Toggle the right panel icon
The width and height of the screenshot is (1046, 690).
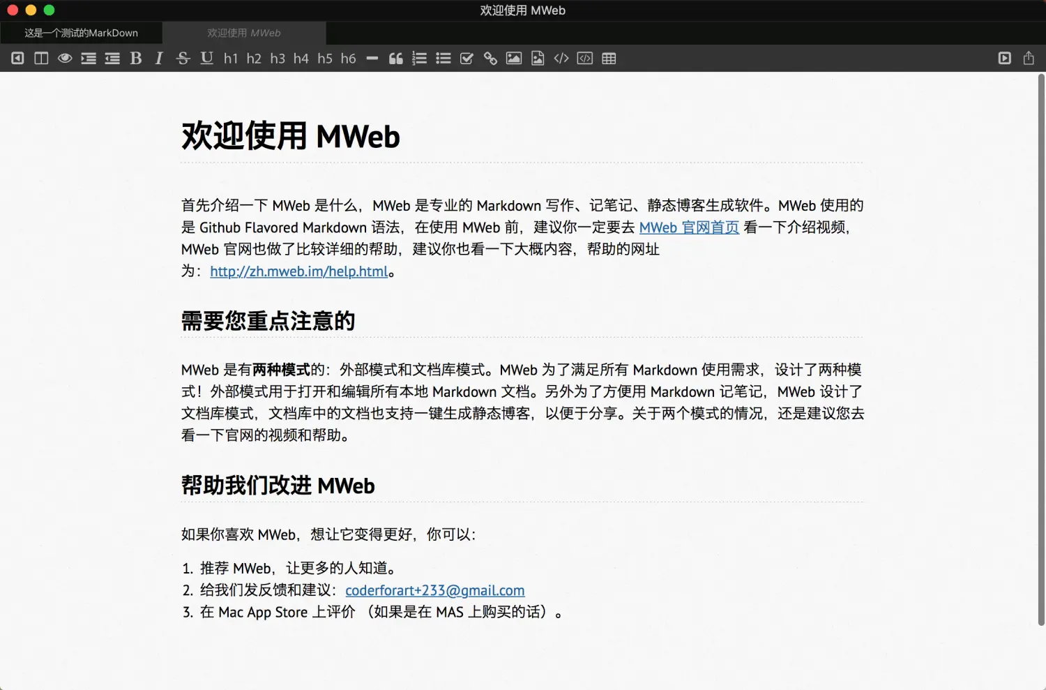pos(1005,59)
